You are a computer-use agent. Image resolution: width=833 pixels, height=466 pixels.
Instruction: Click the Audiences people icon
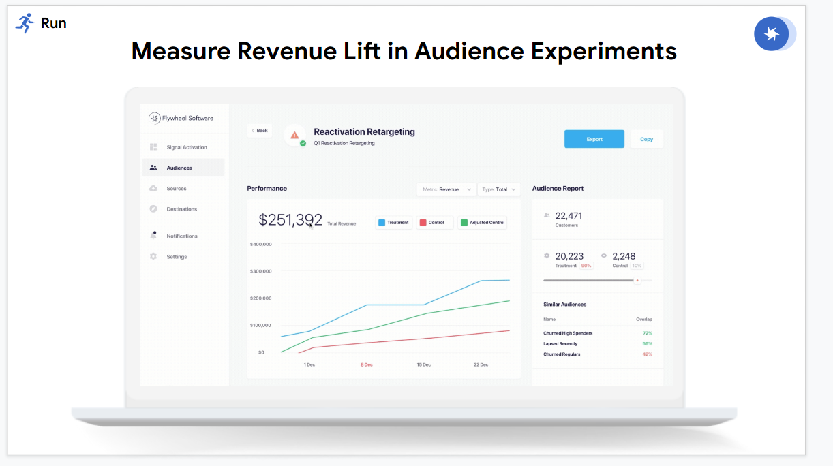[x=153, y=168]
